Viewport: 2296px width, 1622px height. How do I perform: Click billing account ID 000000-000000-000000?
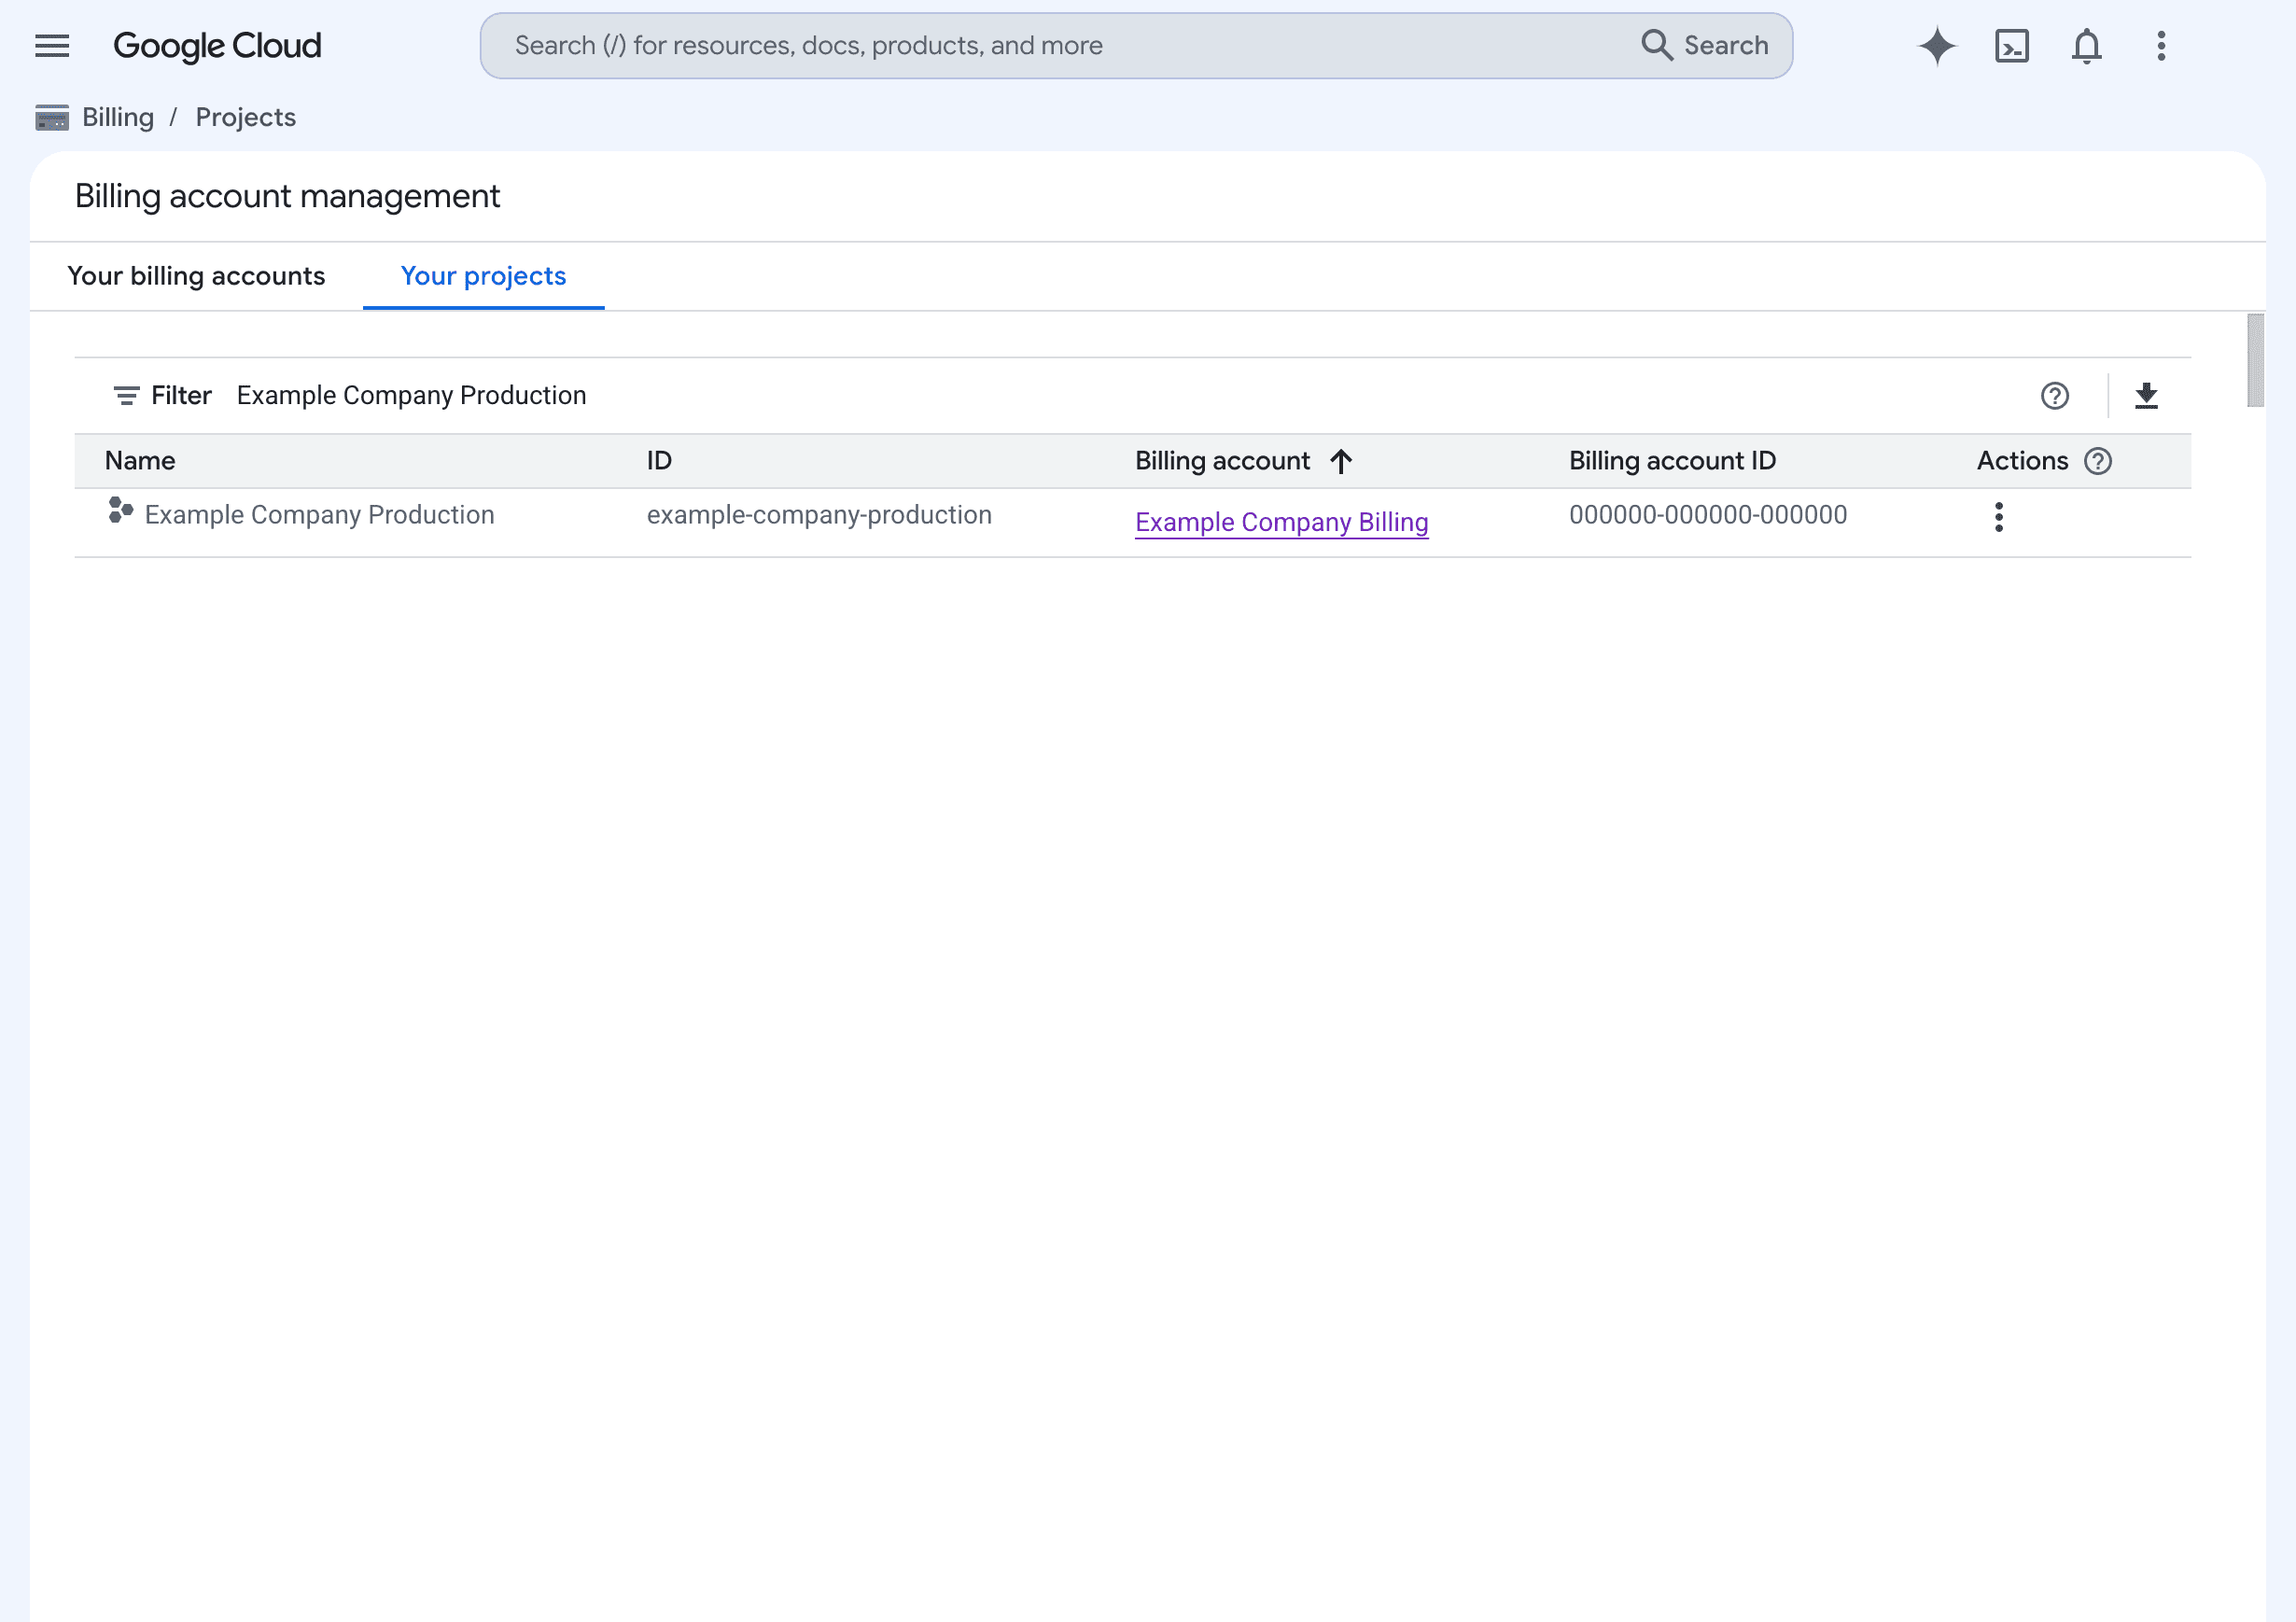point(1708,514)
